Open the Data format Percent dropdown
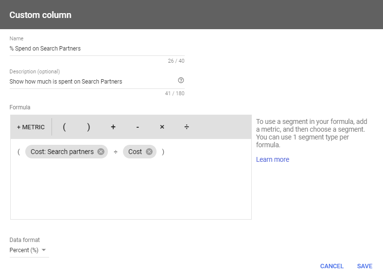This screenshot has width=383, height=276. click(28, 250)
